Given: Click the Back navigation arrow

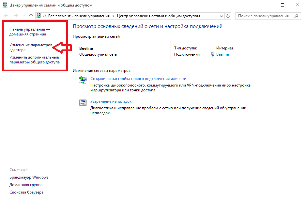Looking at the screenshot, I should [x=6, y=16].
